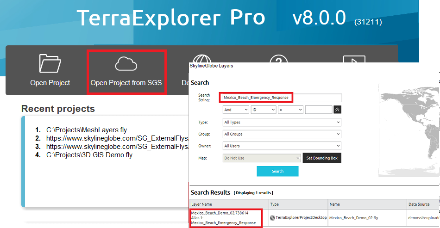440x228 pixels.
Task: Click the TerraExplorerProjectDesktop type cell
Action: pyautogui.click(x=299, y=218)
